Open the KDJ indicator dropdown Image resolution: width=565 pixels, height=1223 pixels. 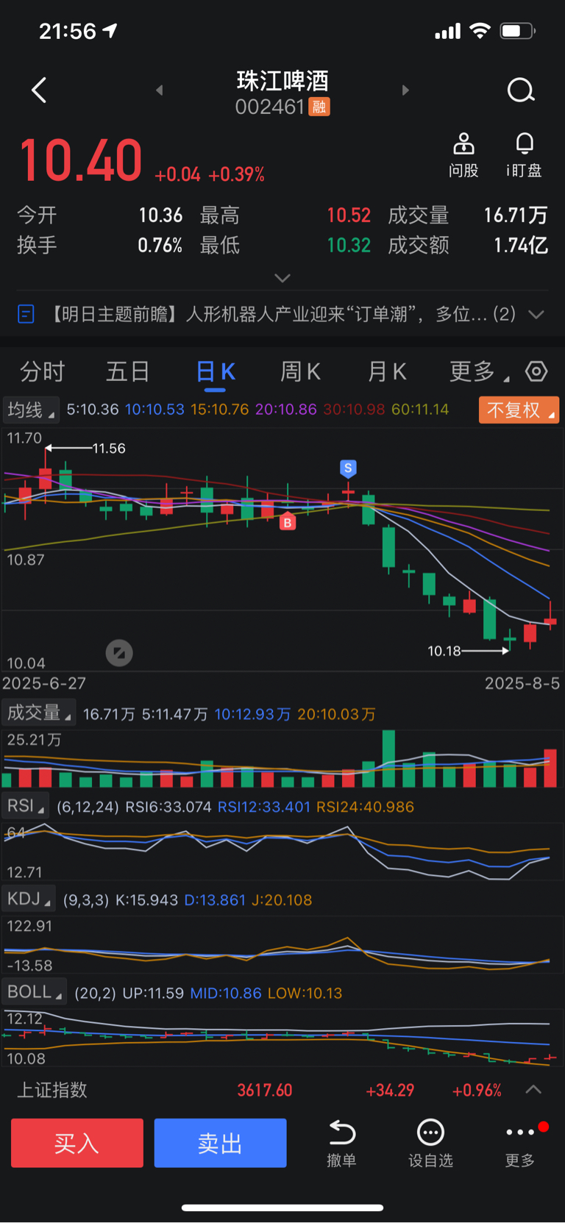click(x=29, y=899)
